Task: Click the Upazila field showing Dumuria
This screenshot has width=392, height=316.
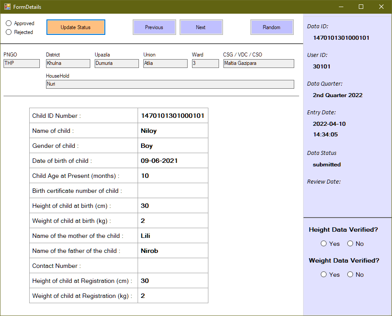Action: click(x=116, y=63)
